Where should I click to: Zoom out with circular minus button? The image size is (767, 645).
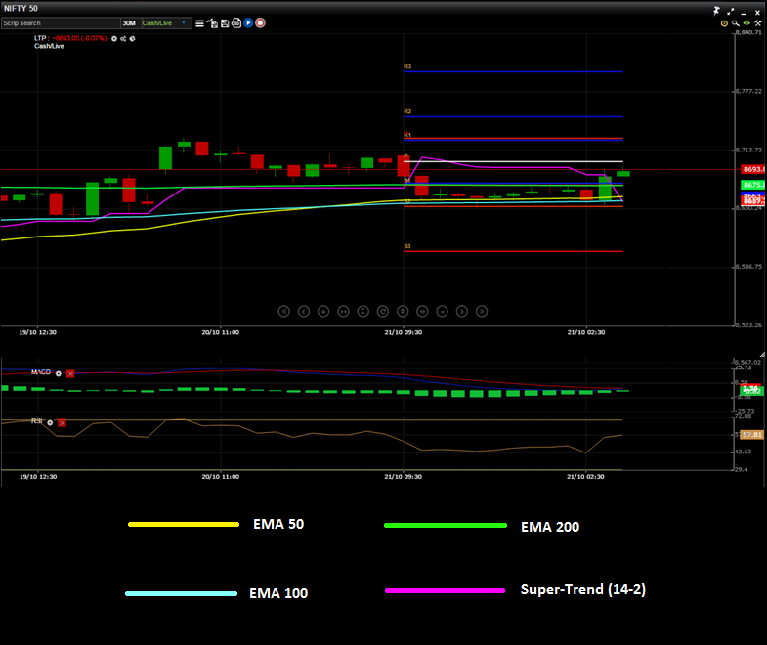pyautogui.click(x=443, y=311)
